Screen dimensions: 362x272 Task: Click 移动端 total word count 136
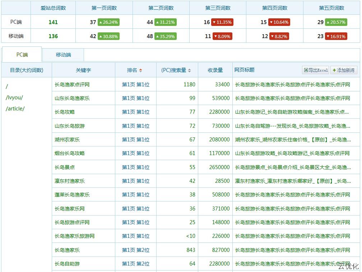click(53, 36)
